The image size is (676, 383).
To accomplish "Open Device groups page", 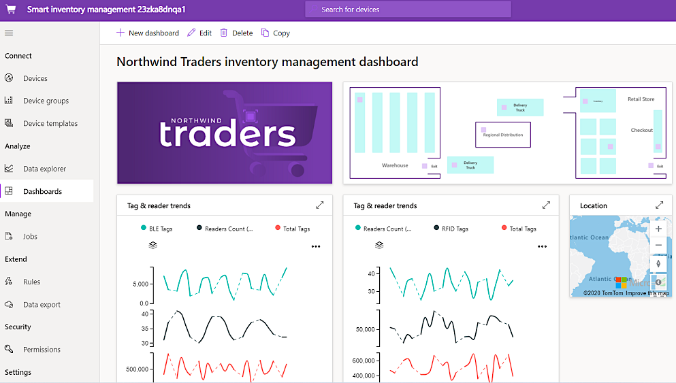I will 46,101.
